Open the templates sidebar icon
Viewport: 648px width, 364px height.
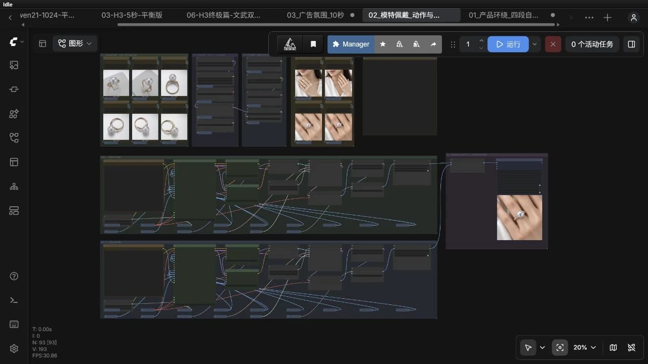(14, 162)
